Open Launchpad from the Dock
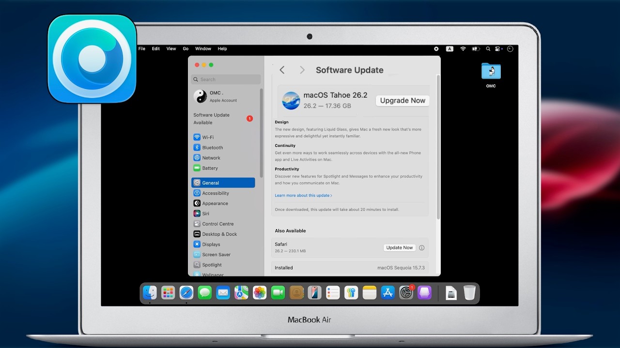This screenshot has width=620, height=348. tap(168, 292)
